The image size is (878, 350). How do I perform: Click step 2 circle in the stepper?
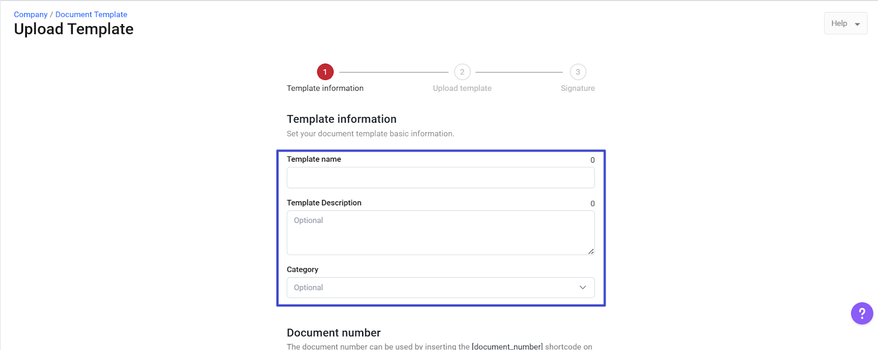(462, 72)
